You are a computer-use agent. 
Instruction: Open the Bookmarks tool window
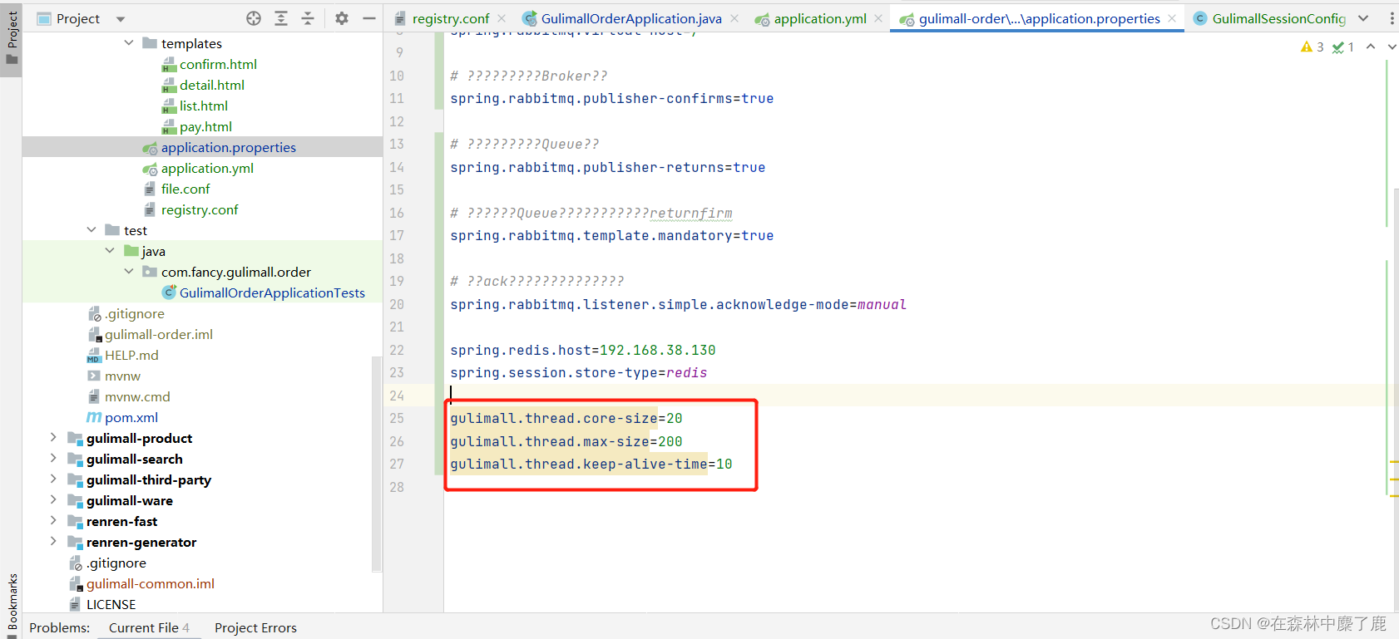12,606
